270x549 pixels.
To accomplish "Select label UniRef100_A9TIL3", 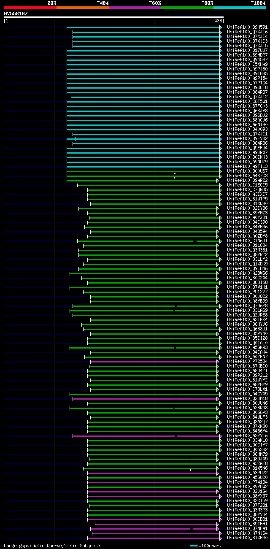I will pyautogui.click(x=247, y=167).
